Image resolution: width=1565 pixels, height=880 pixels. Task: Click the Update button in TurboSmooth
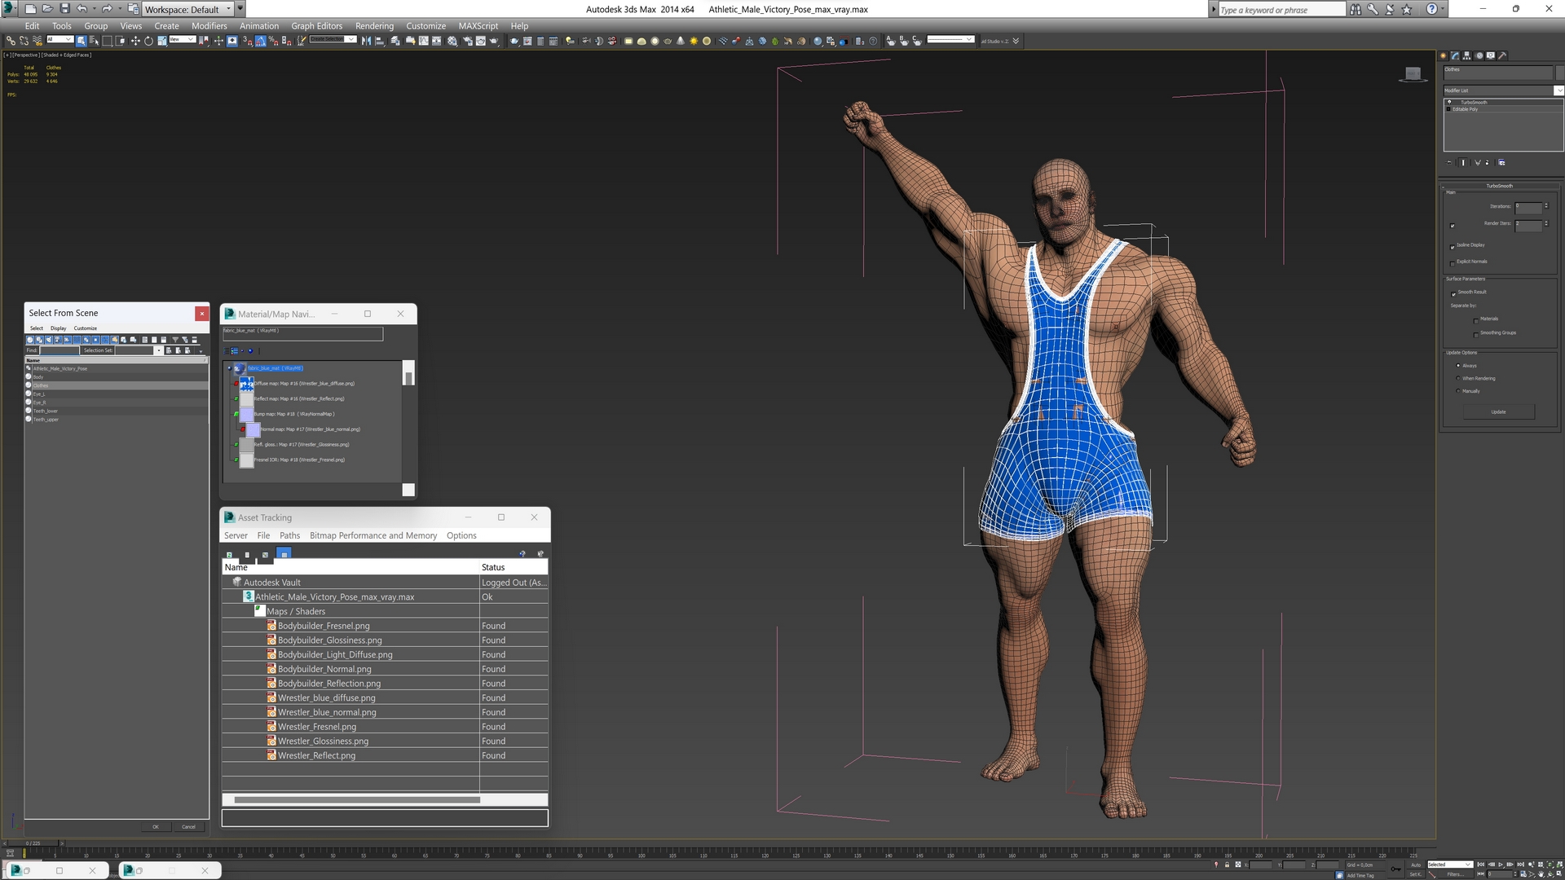(1498, 412)
